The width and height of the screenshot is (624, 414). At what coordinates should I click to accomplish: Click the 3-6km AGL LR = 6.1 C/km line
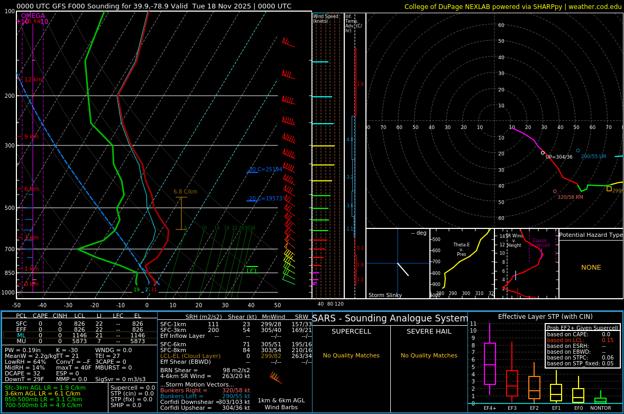pos(43,393)
